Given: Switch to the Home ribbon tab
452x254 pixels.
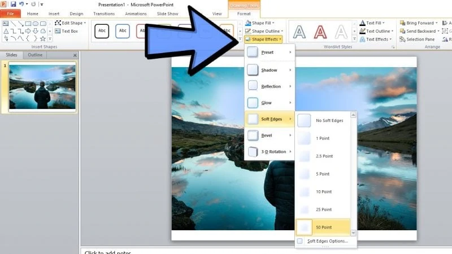Looking at the screenshot, I should tap(33, 14).
